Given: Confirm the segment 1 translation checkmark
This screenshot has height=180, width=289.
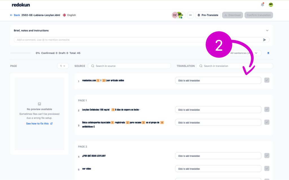Looking at the screenshot, I should click(x=267, y=80).
